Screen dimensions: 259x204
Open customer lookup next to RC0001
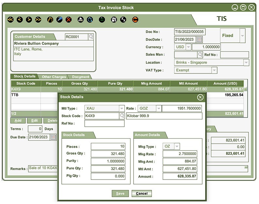click(x=91, y=37)
